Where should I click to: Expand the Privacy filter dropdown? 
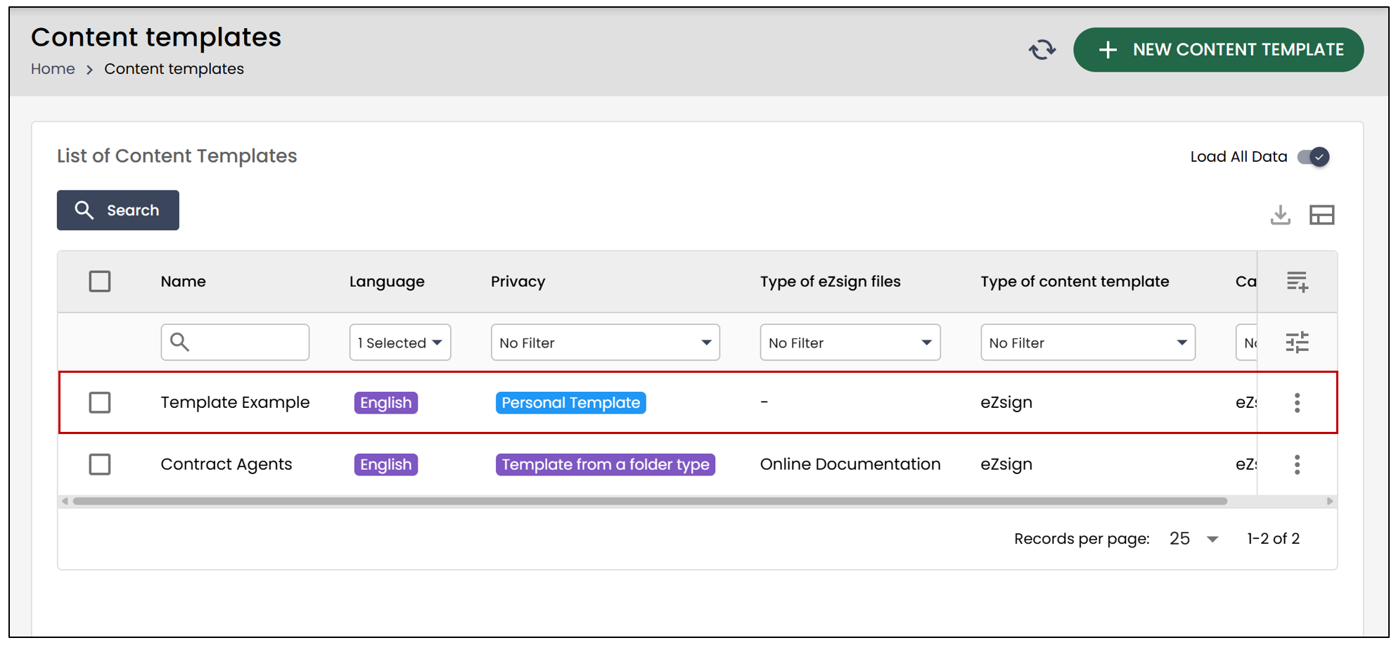[x=605, y=343]
